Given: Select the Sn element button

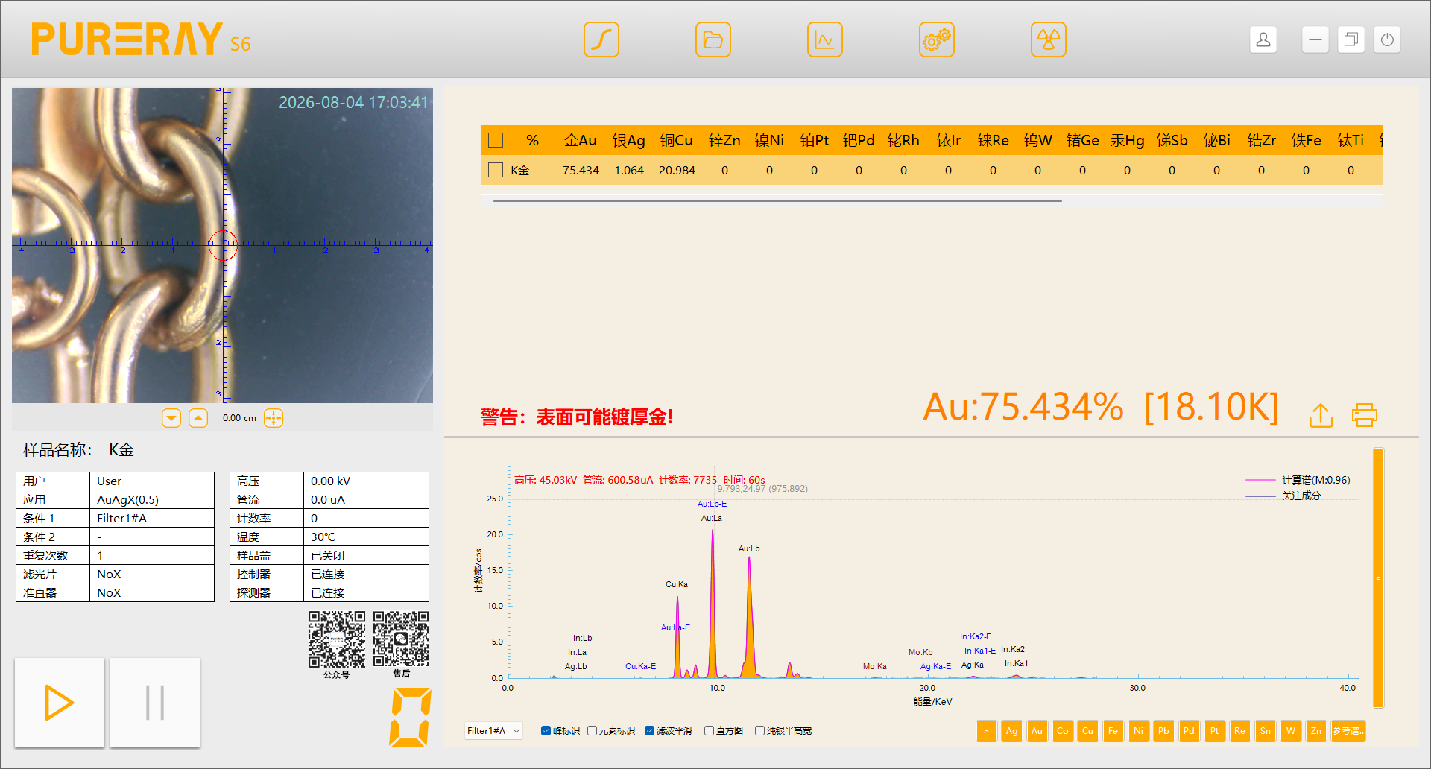Looking at the screenshot, I should [1265, 731].
